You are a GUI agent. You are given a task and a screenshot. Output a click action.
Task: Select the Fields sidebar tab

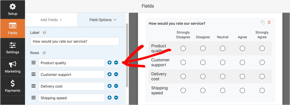12,29
